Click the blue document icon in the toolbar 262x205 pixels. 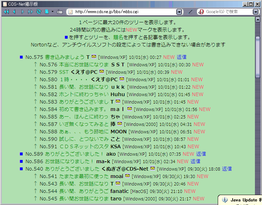pos(47,12)
